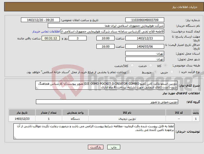Viewport: 204px width, 154px height.
Task: Click the need date cell 1403/12/23 in table
Action: (22, 119)
